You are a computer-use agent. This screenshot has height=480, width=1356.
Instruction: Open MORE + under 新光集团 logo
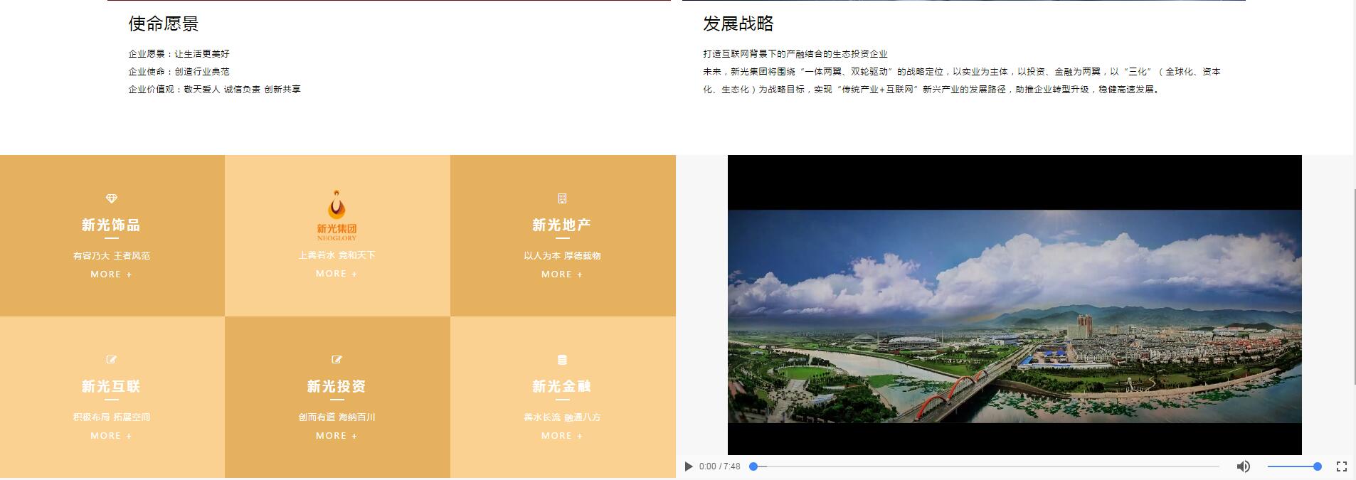[337, 274]
